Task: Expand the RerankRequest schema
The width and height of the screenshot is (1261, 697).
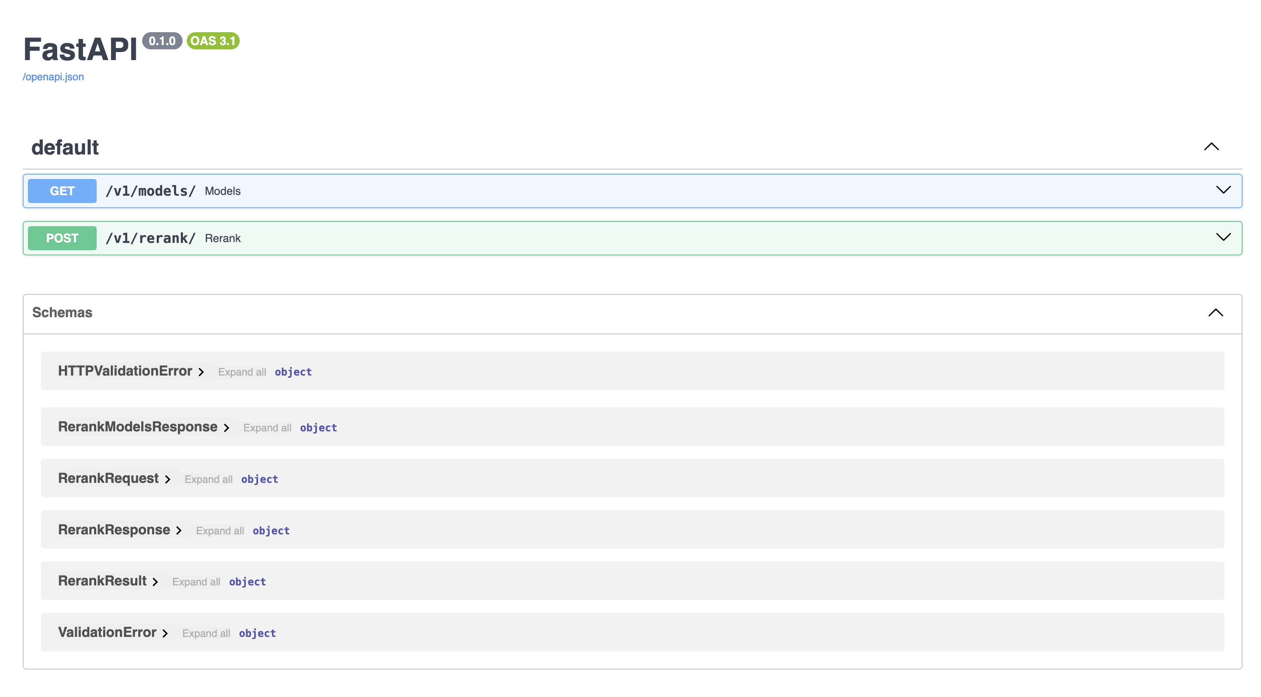Action: (x=169, y=478)
